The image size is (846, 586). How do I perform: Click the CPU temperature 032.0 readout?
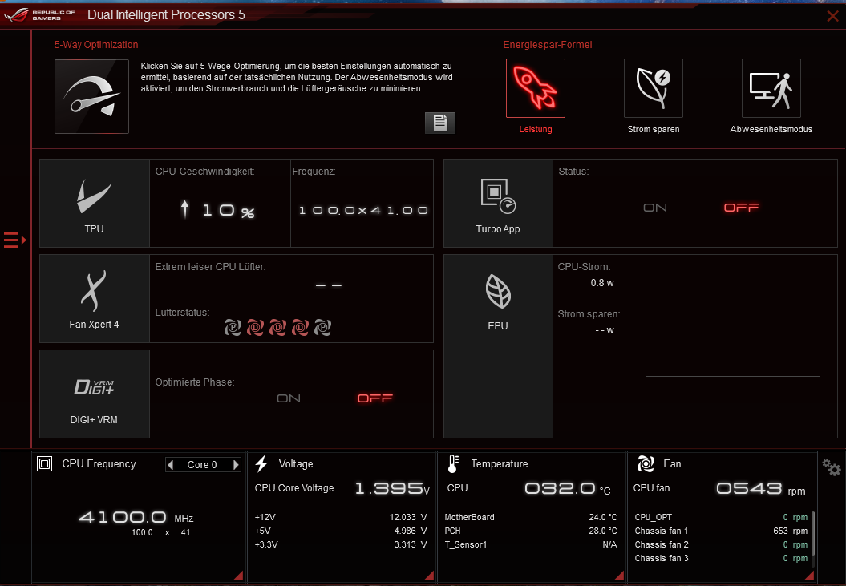coord(568,489)
